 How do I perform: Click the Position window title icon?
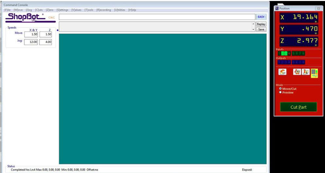click(277, 8)
